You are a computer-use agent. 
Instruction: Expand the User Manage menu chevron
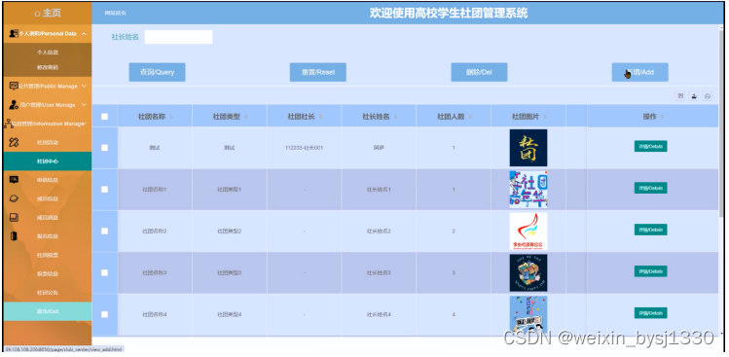click(x=84, y=105)
